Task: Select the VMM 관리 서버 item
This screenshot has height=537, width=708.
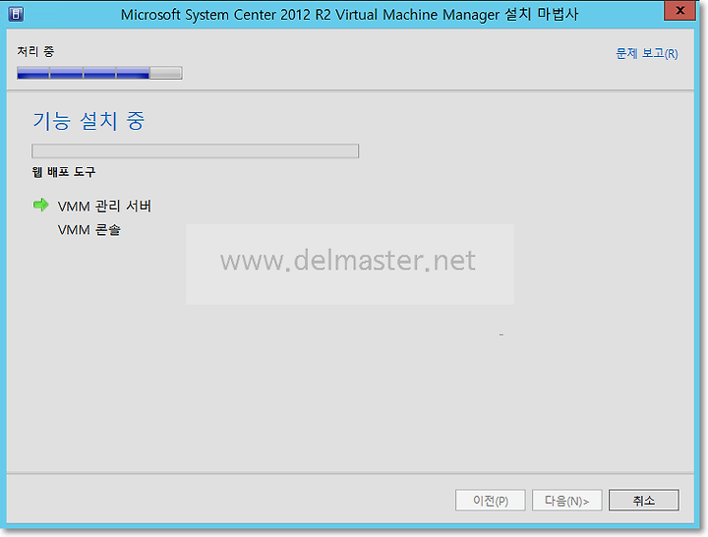Action: coord(104,206)
